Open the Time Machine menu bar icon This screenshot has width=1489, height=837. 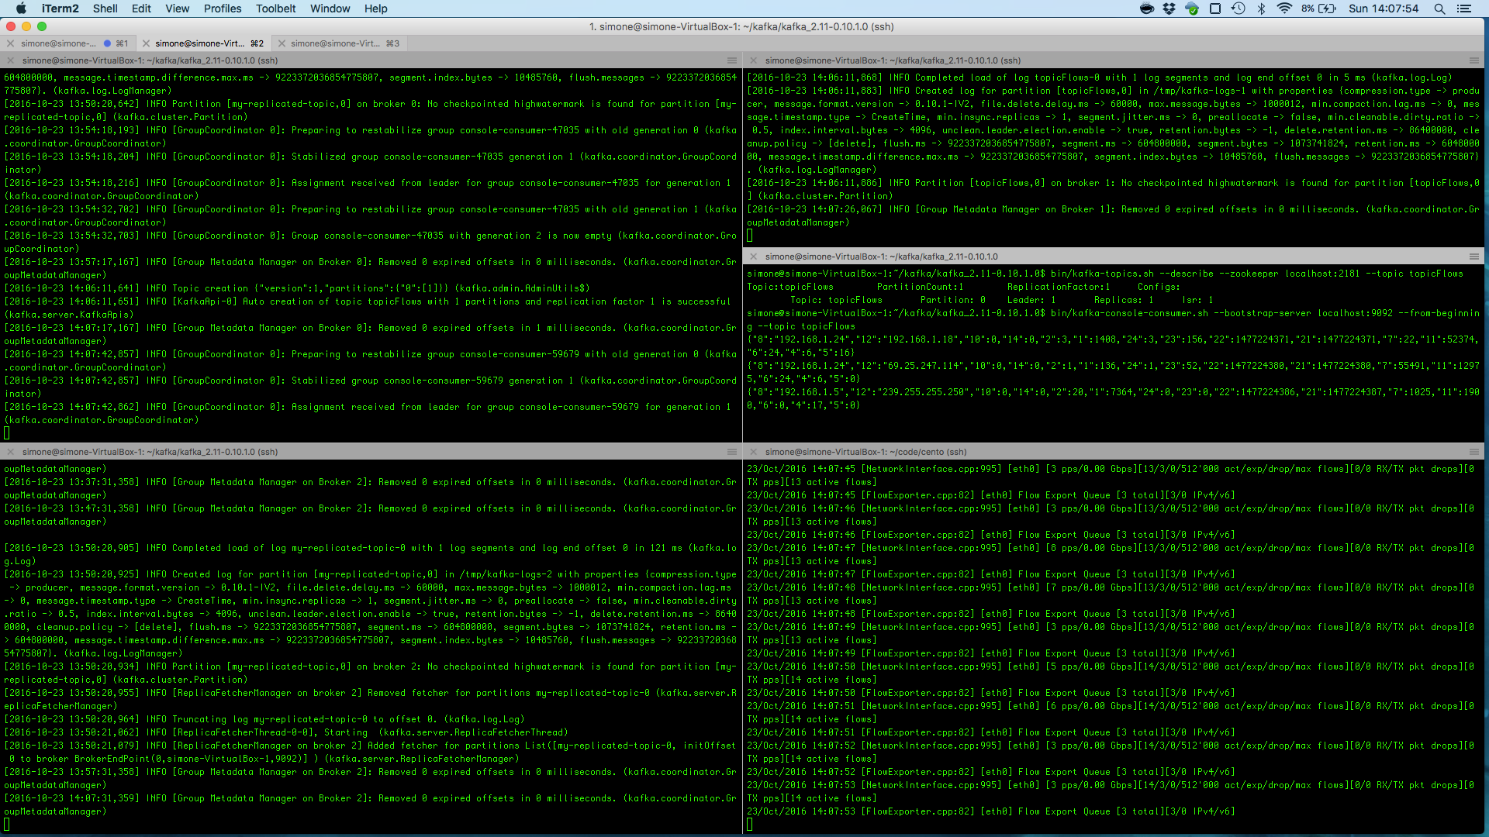tap(1238, 9)
